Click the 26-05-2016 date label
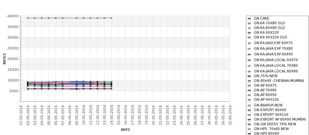This screenshot has height=135, width=309. [195, 115]
